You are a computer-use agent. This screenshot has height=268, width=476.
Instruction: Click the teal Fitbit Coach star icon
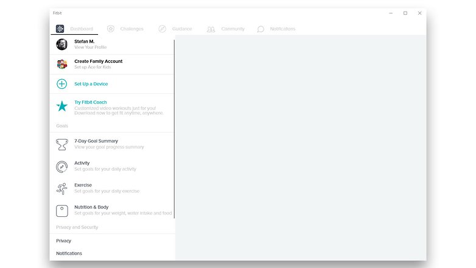click(62, 106)
